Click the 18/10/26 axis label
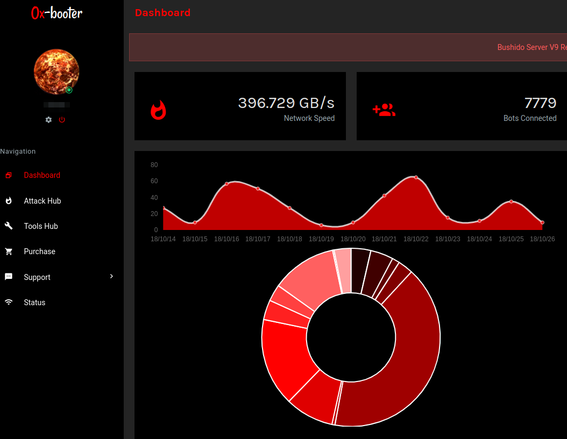 pos(542,239)
